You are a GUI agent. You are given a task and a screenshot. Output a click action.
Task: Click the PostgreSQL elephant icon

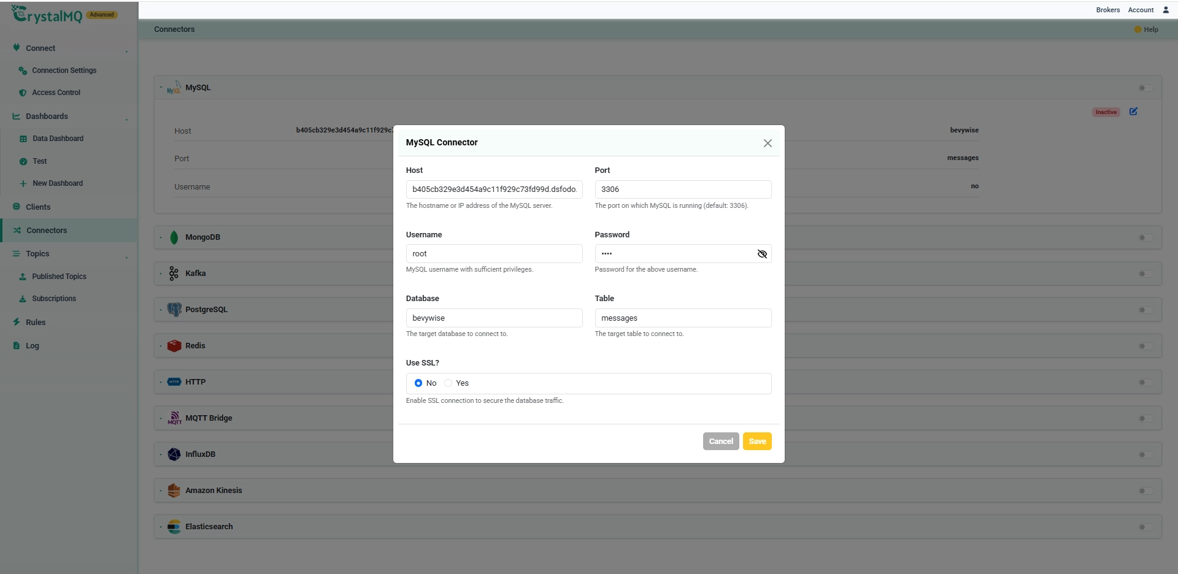(x=174, y=310)
